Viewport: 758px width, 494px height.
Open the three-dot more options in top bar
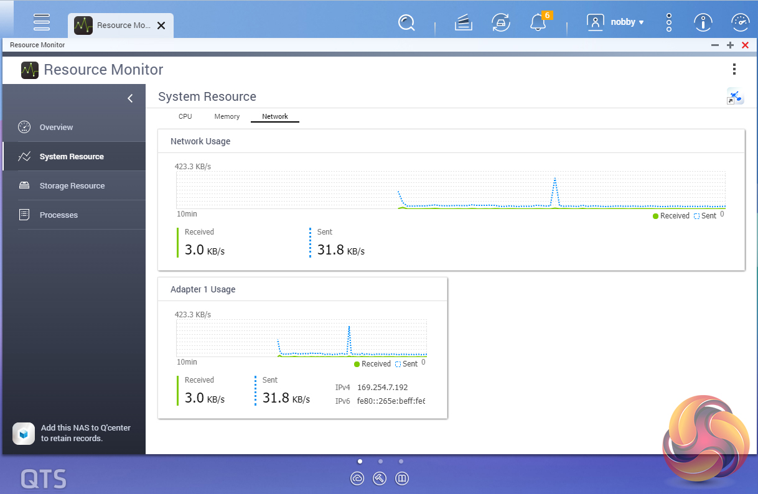pos(669,23)
